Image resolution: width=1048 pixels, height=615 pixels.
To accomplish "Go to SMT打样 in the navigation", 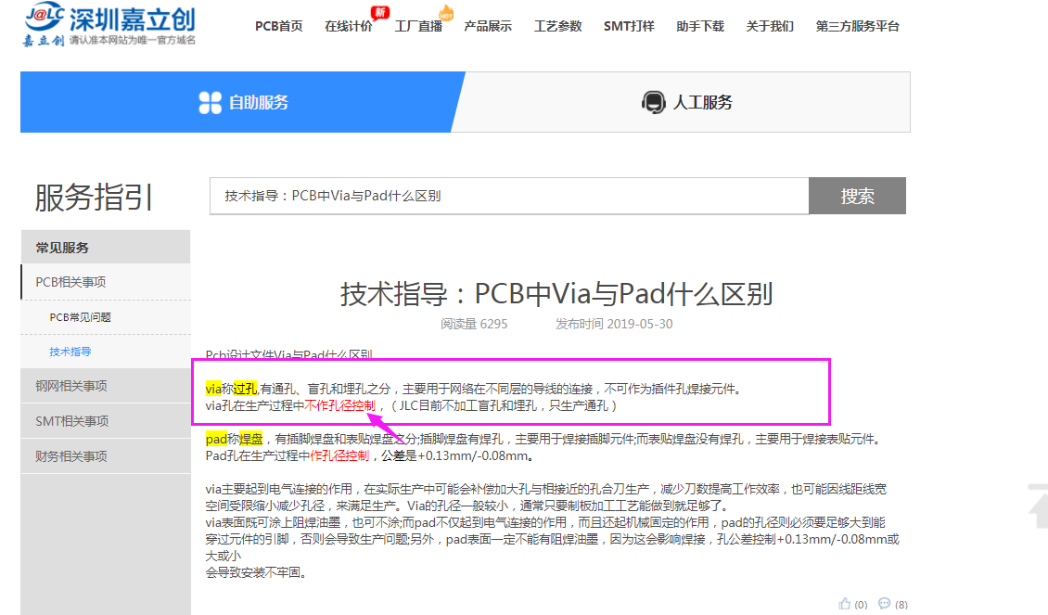I will click(629, 26).
